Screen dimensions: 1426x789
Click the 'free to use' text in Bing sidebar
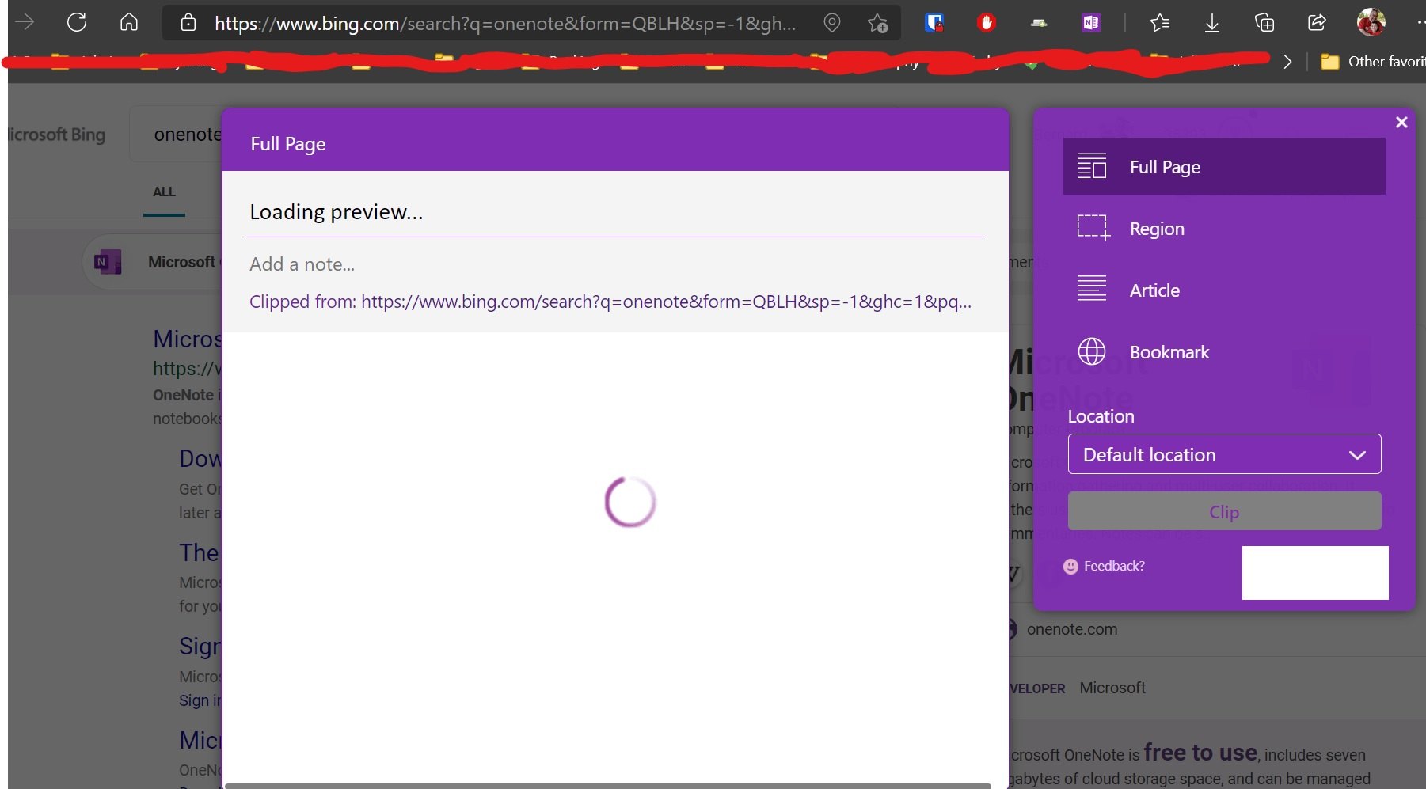(x=1200, y=753)
